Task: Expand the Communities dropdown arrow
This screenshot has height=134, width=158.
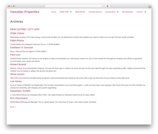Action: point(118,12)
